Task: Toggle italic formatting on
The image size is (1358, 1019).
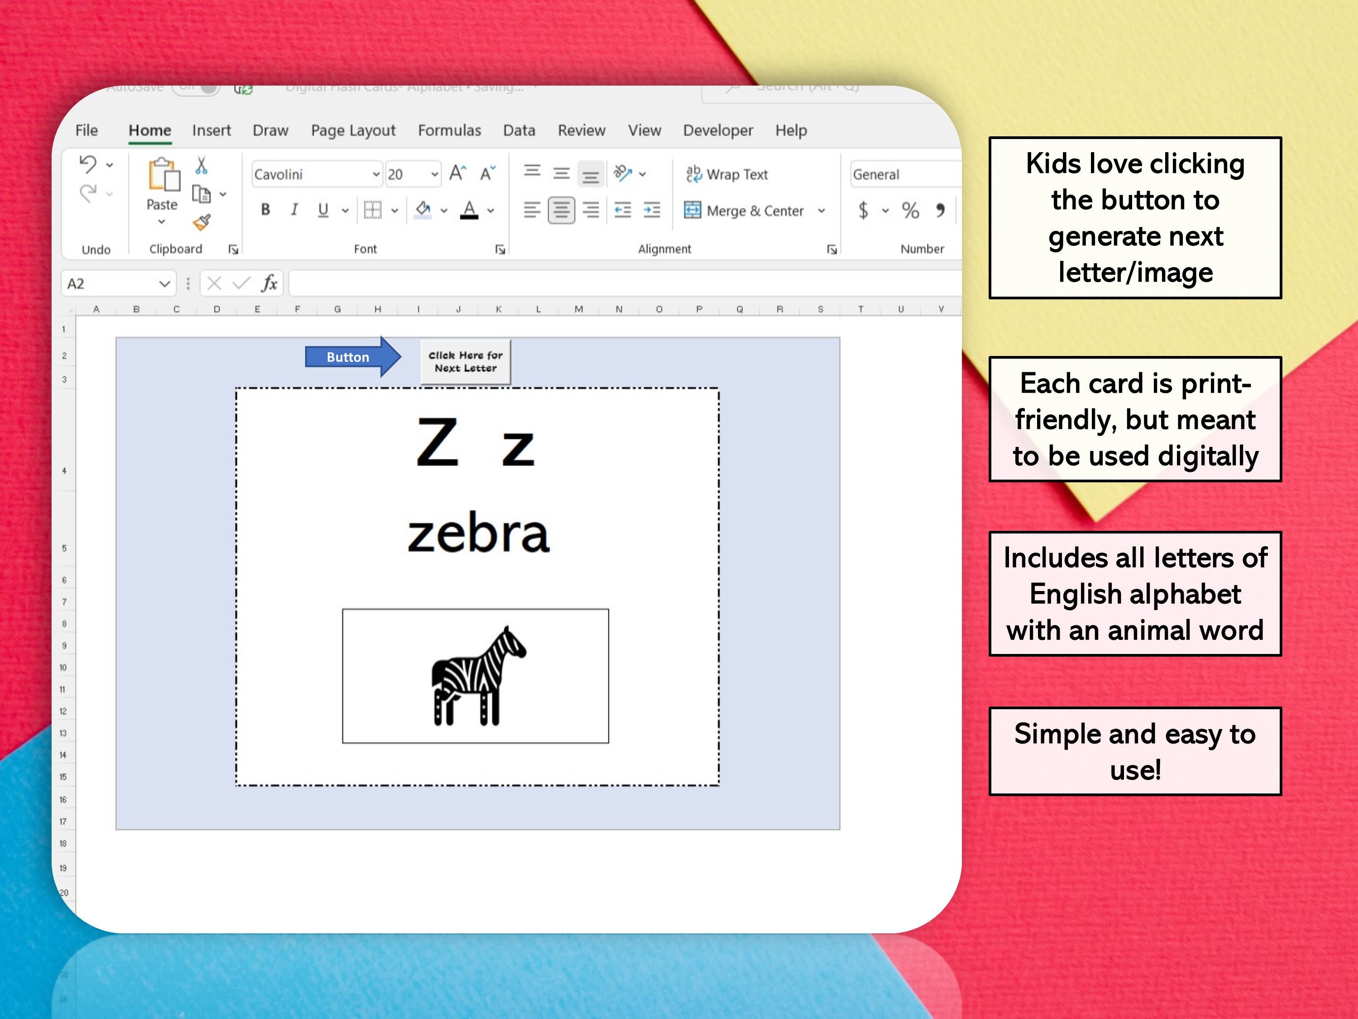Action: point(294,209)
